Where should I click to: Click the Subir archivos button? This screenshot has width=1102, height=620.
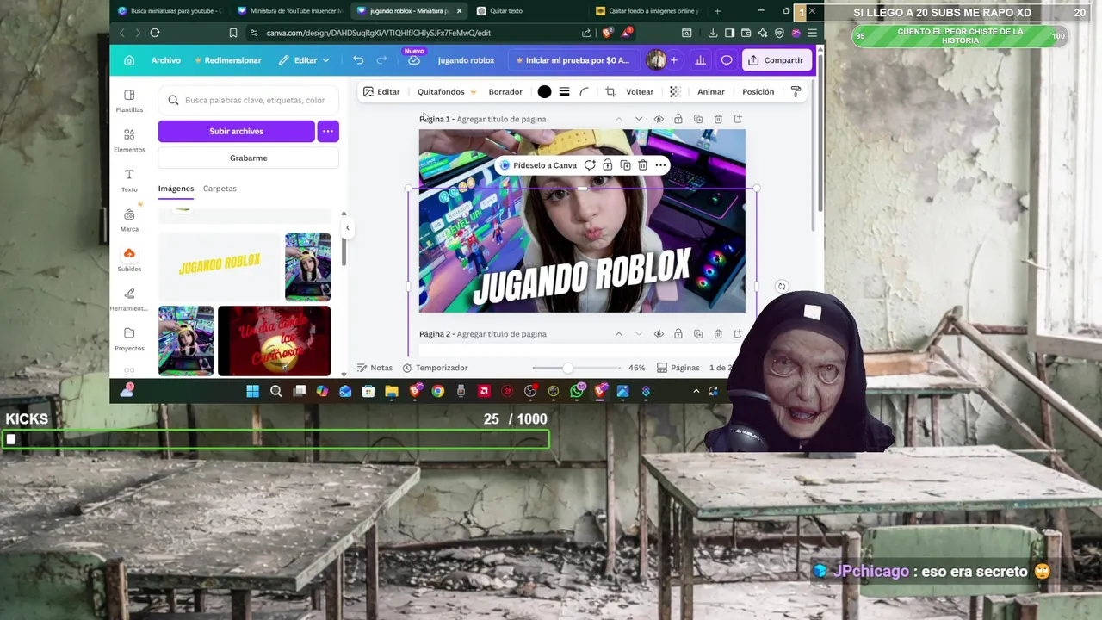click(236, 131)
